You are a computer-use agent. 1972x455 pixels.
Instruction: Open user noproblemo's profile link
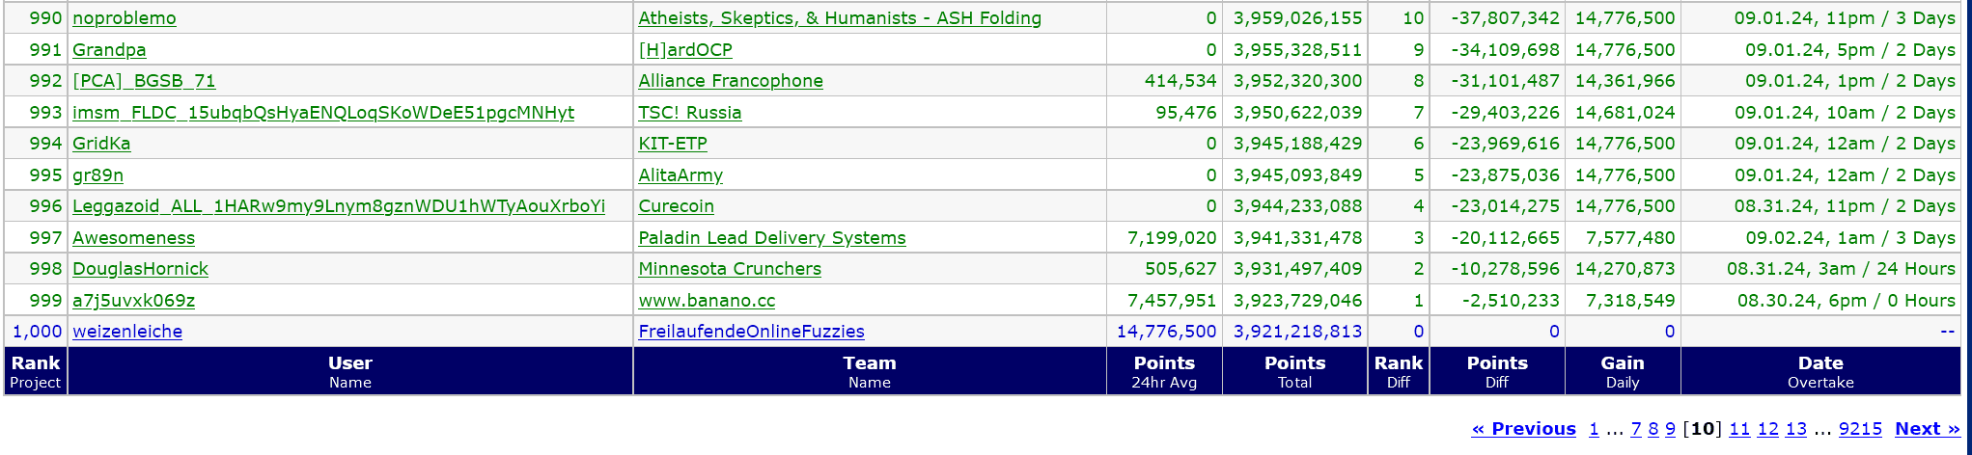pyautogui.click(x=124, y=18)
